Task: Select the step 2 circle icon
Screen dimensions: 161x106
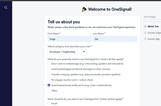Action: [145, 33]
